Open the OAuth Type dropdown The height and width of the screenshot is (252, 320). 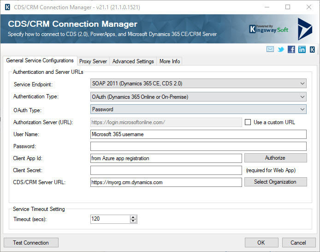click(198, 109)
